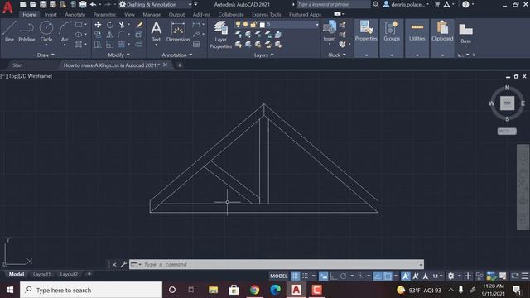The height and width of the screenshot is (298, 530).
Task: Click the Linear dimension icon
Action: tap(196, 25)
